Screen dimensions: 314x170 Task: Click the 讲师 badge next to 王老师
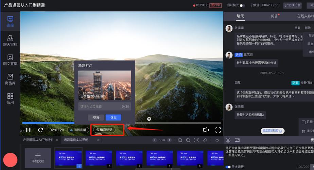pyautogui.click(x=239, y=55)
